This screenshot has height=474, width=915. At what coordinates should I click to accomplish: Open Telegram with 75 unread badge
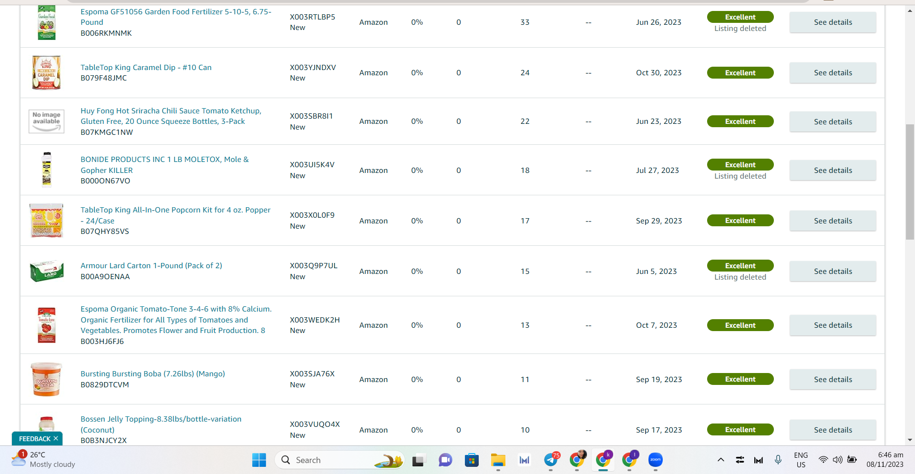[551, 460]
